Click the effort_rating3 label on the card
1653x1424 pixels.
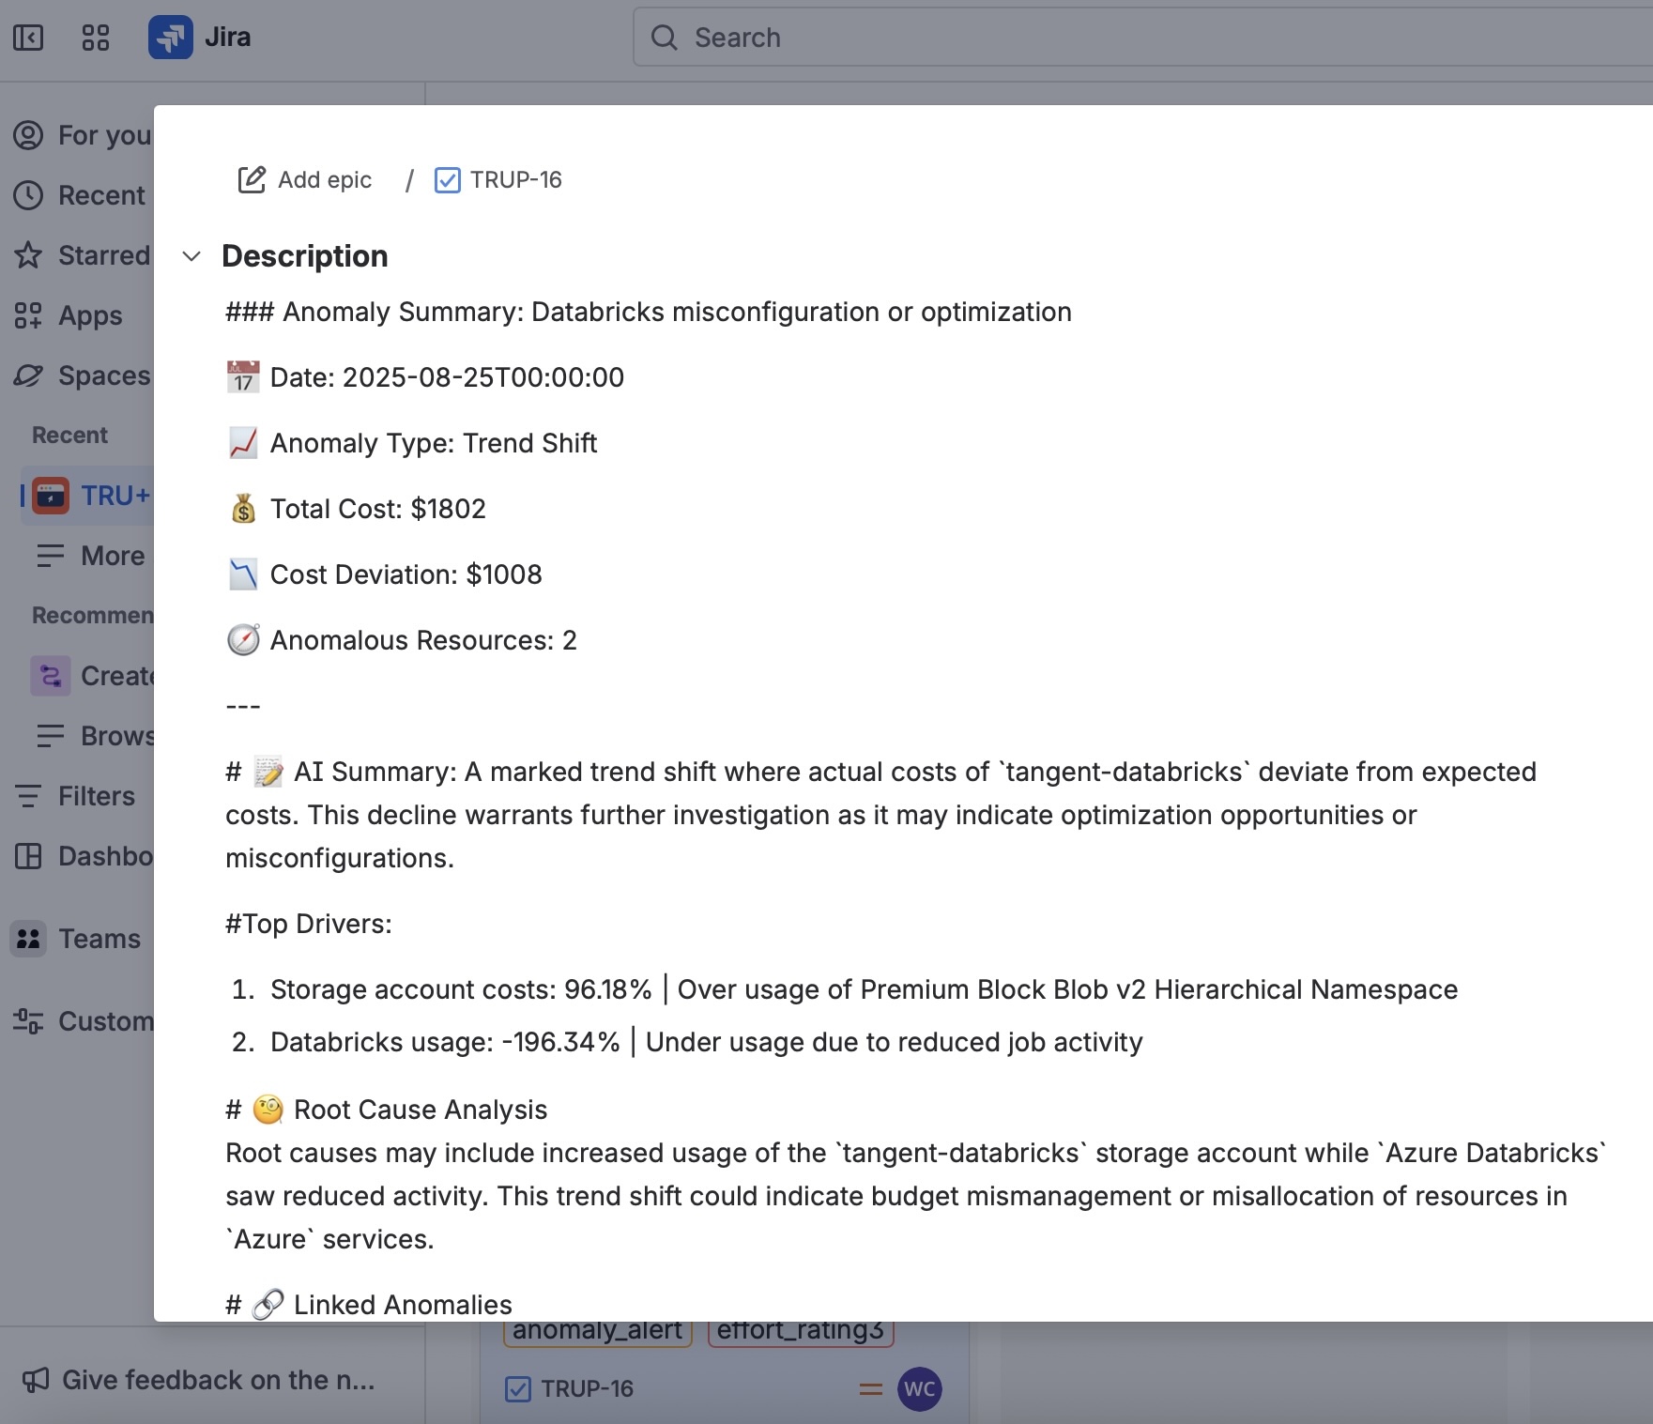[x=801, y=1331]
